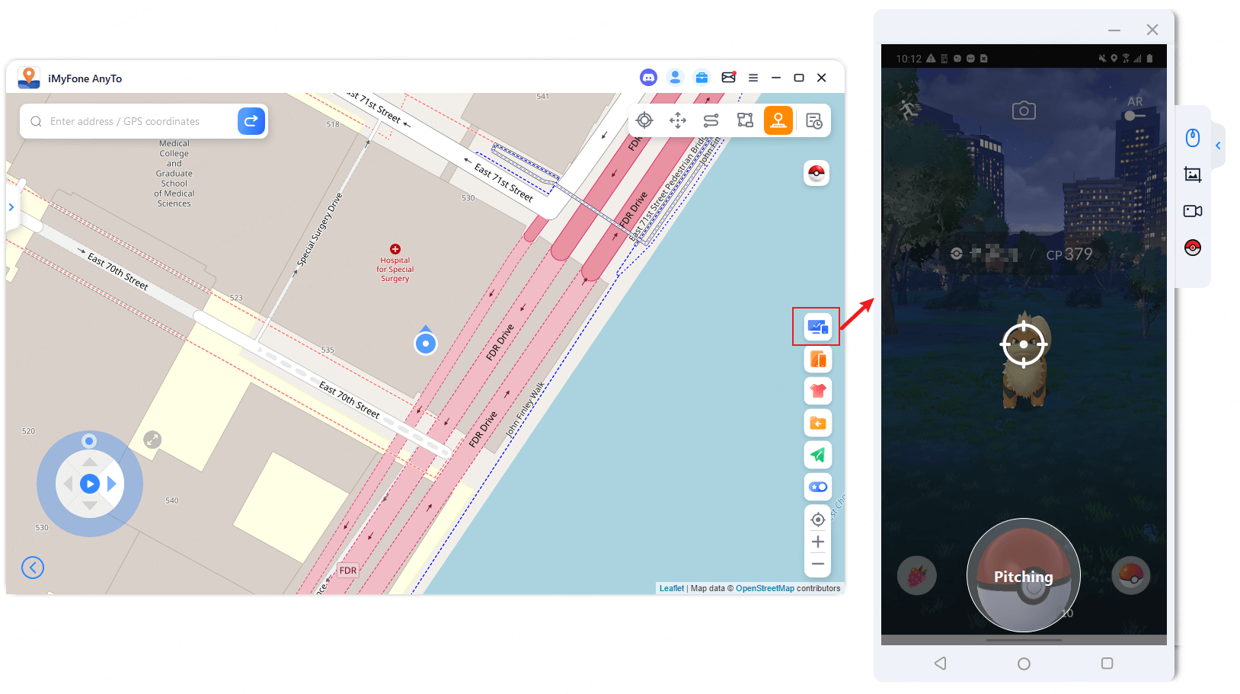Open the hamburger menu in title bar
This screenshot has width=1240, height=694.
(x=753, y=78)
